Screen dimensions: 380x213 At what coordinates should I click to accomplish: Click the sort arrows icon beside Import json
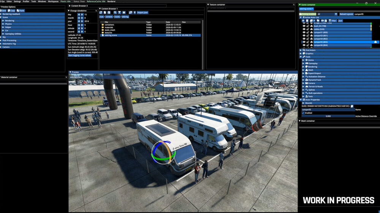click(135, 13)
